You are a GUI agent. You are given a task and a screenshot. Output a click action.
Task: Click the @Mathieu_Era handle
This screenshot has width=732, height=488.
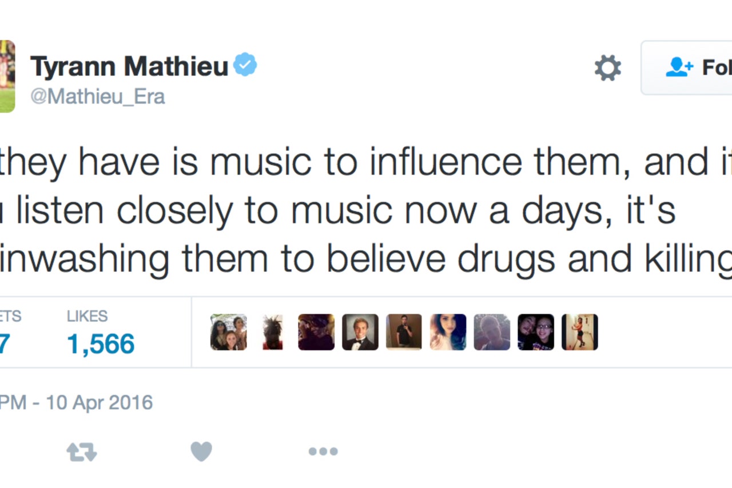pyautogui.click(x=98, y=97)
